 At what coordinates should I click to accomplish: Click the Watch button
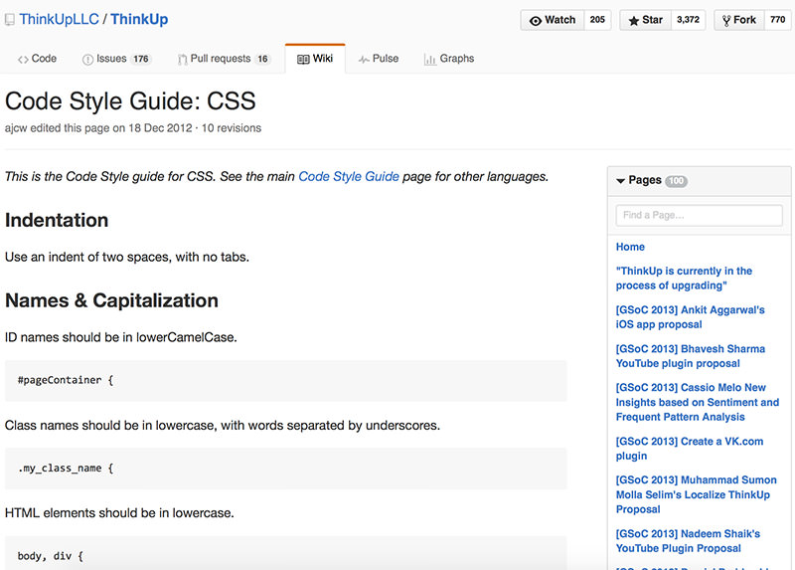tap(553, 20)
